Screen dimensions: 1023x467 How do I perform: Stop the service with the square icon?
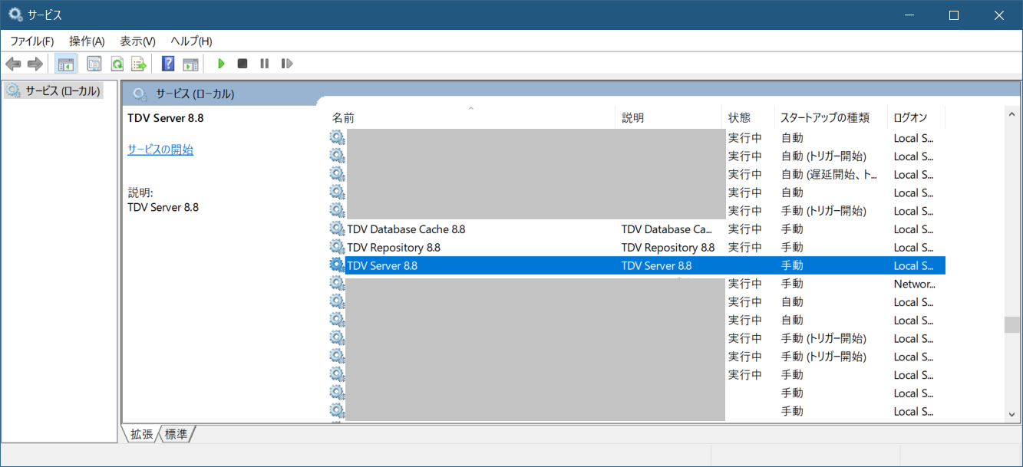pos(243,64)
